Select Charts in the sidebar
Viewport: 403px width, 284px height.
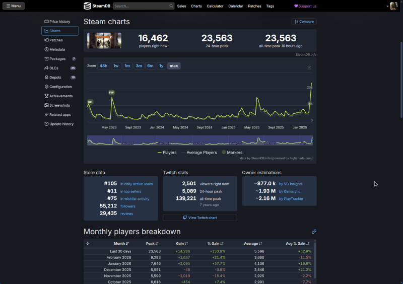[60, 31]
